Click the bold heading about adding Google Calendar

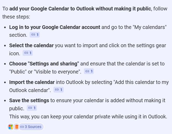(x=80, y=9)
